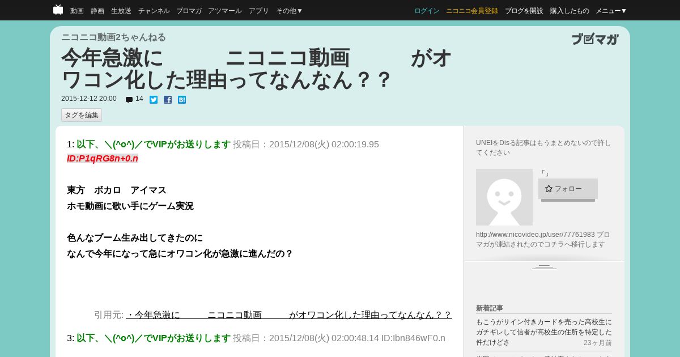
Task: Open アプリ in top navigation
Action: [x=259, y=11]
